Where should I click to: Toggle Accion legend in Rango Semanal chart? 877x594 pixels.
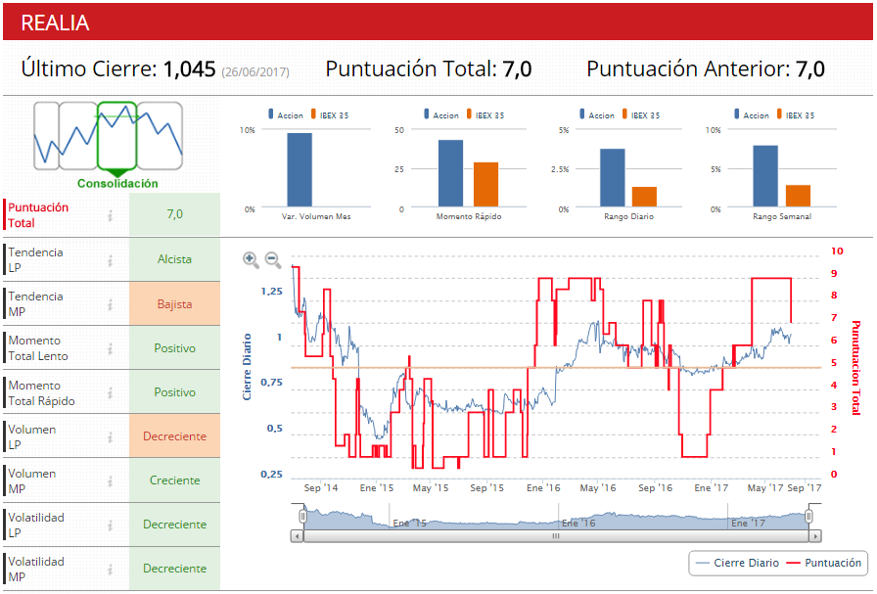click(x=751, y=114)
